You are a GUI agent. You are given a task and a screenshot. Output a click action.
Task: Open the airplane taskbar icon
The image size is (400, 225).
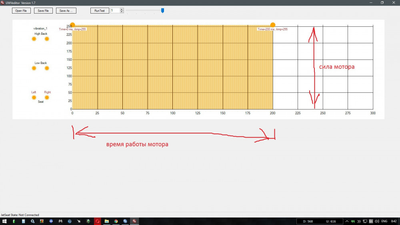coord(79,221)
